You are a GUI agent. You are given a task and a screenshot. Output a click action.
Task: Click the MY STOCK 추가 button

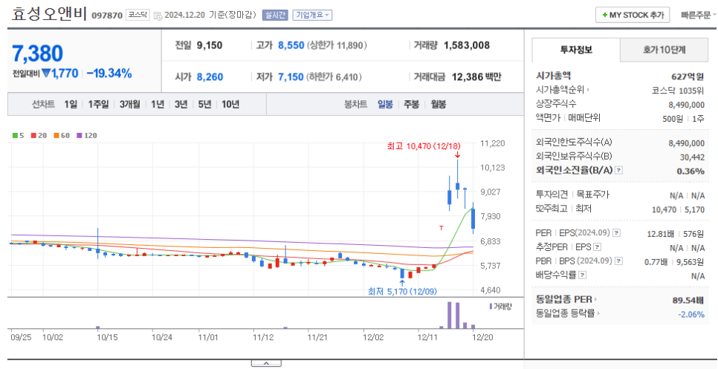[633, 15]
